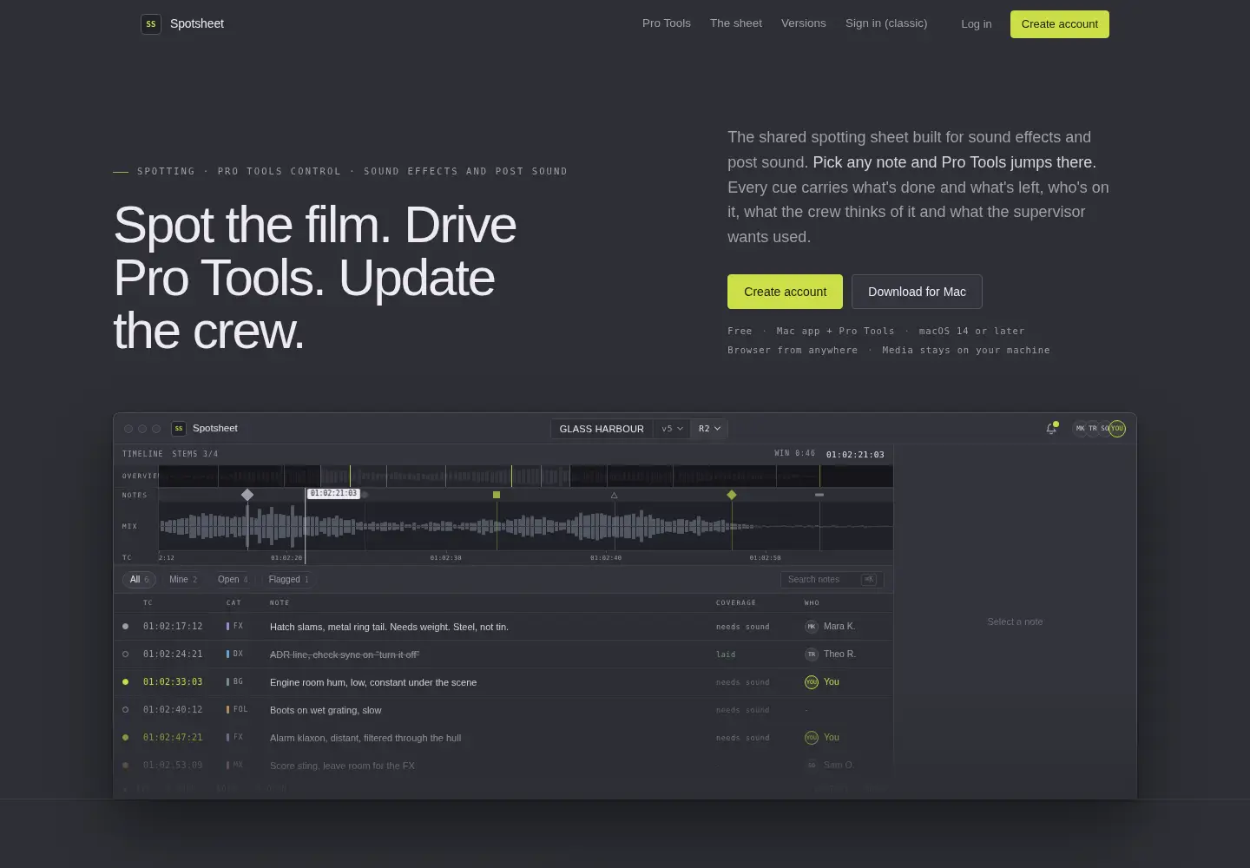Click the TR crew avatar in the app header
1250x868 pixels.
pyautogui.click(x=1093, y=429)
